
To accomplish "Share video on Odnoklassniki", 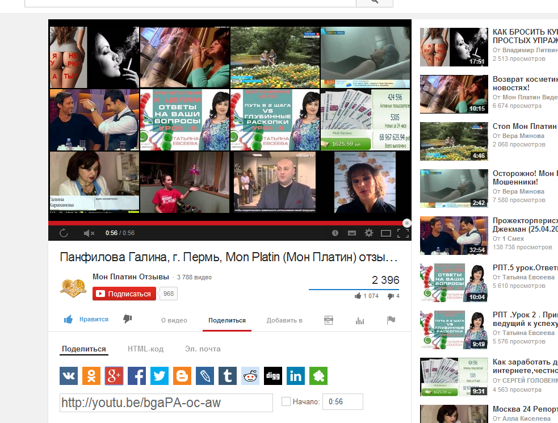I will pos(91,376).
